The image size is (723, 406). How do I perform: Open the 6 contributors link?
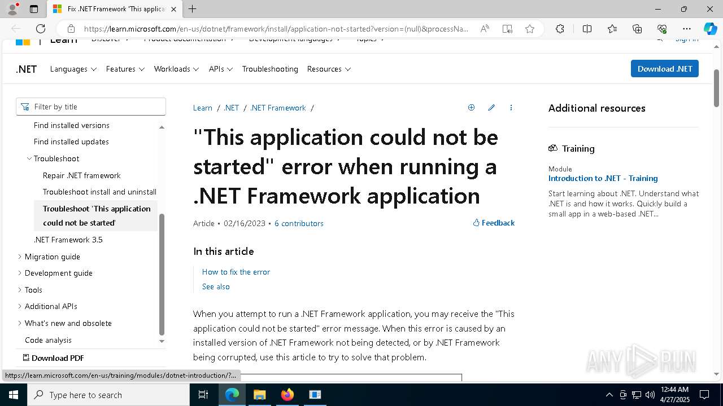299,223
